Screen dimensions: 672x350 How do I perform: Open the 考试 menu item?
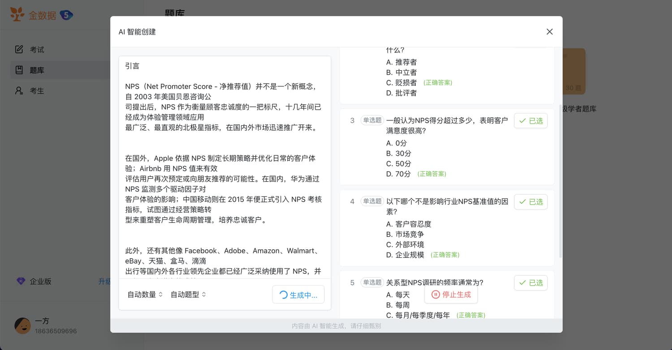point(37,49)
